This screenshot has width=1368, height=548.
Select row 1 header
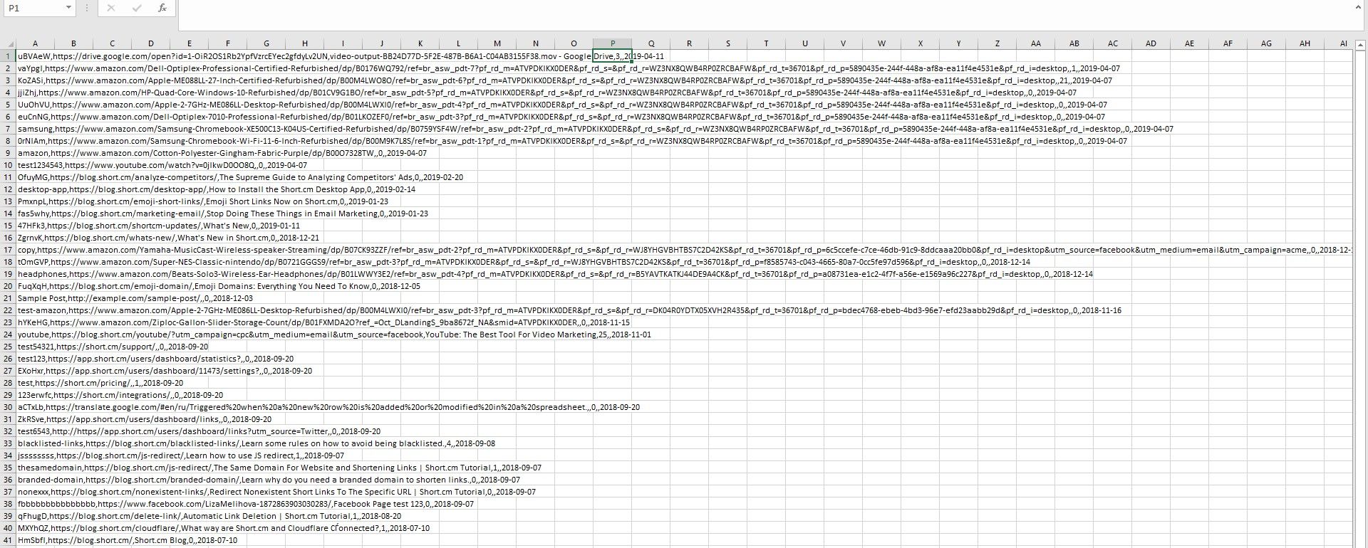pos(8,56)
